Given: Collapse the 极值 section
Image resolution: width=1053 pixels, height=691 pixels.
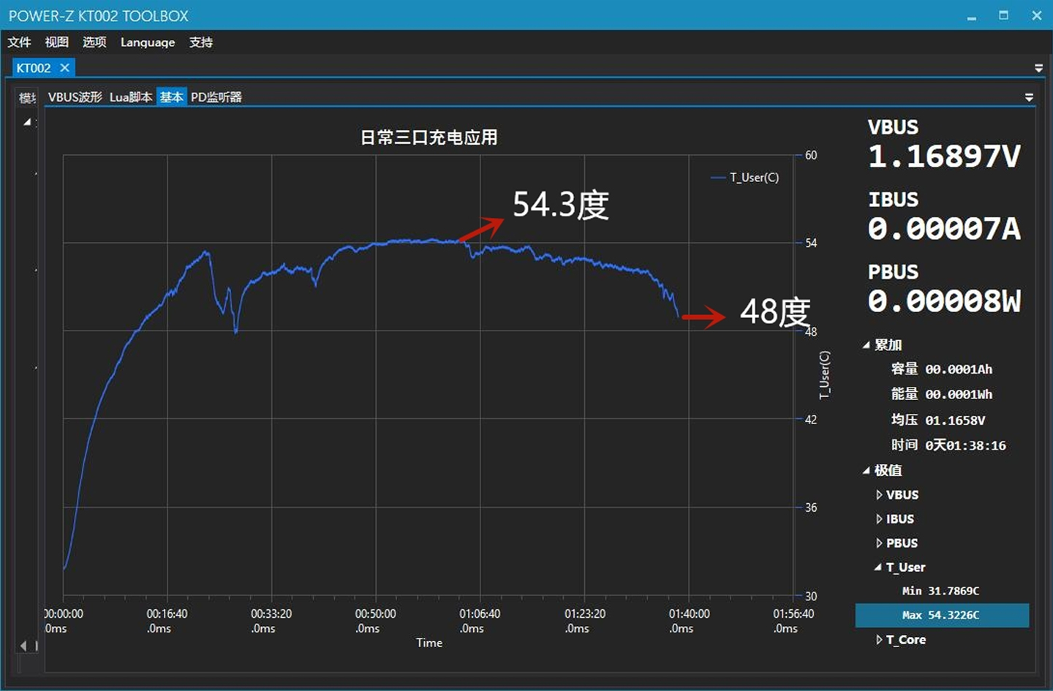Looking at the screenshot, I should 867,471.
